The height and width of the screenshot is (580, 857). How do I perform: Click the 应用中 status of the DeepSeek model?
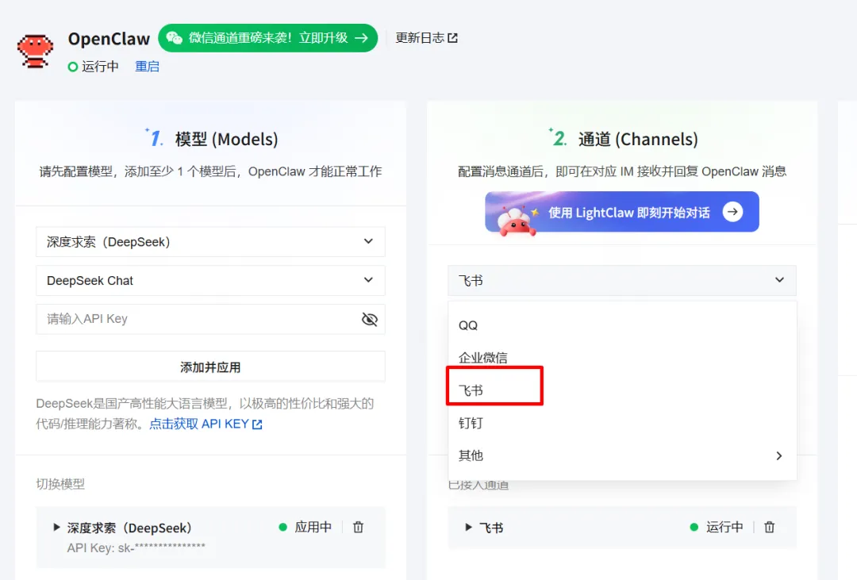click(x=306, y=527)
